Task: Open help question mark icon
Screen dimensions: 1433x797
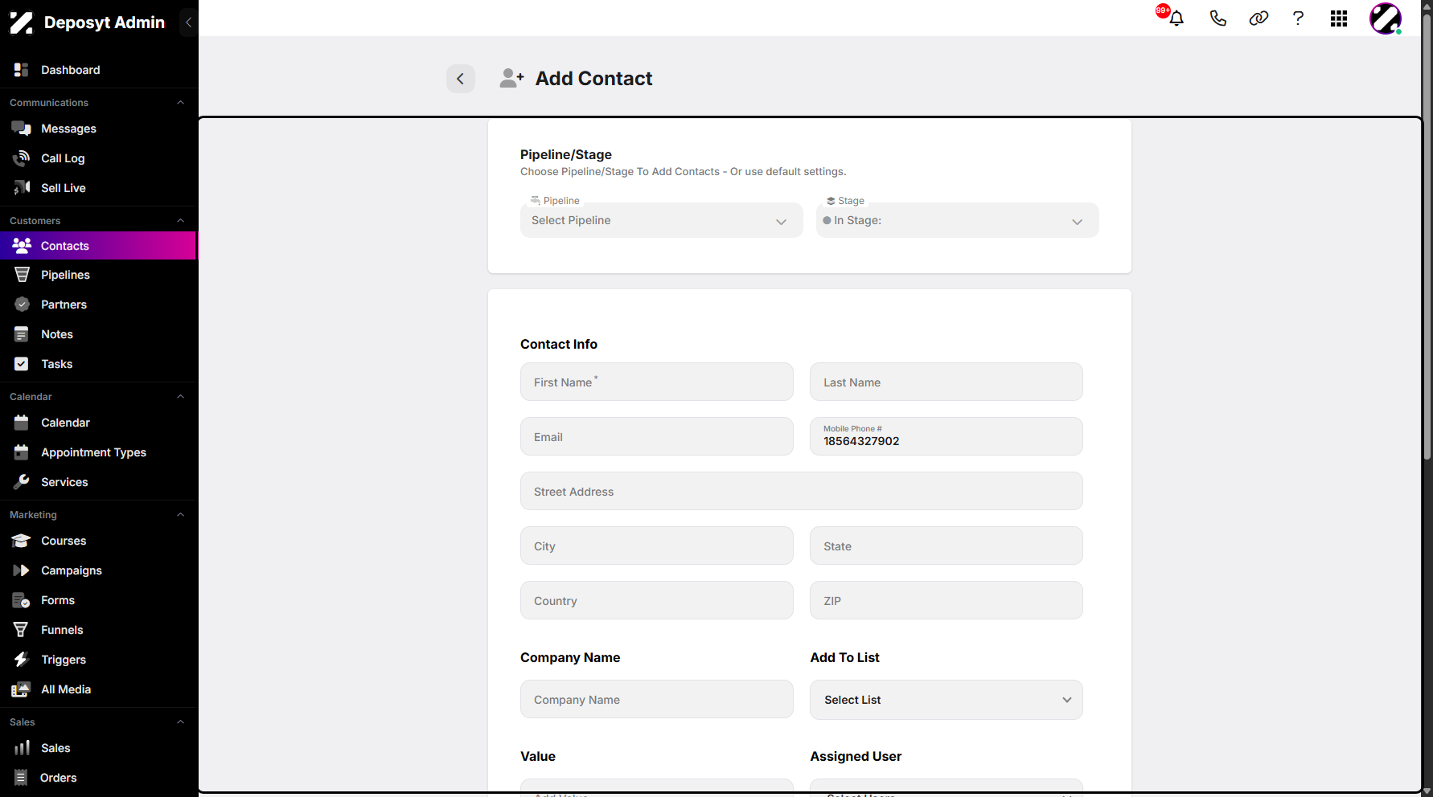Action: pyautogui.click(x=1298, y=18)
